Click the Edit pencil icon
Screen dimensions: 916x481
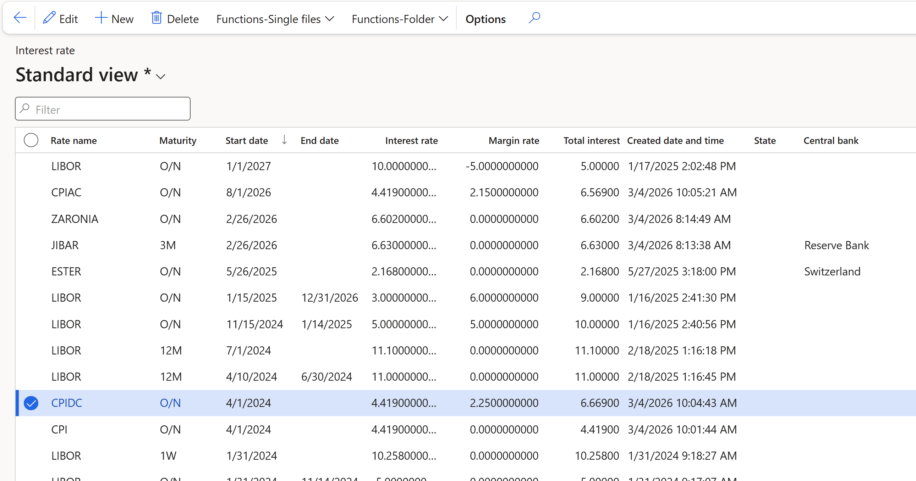tap(49, 18)
